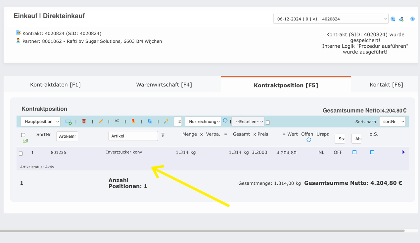Copy the position using the blue copy icon

pyautogui.click(x=150, y=121)
